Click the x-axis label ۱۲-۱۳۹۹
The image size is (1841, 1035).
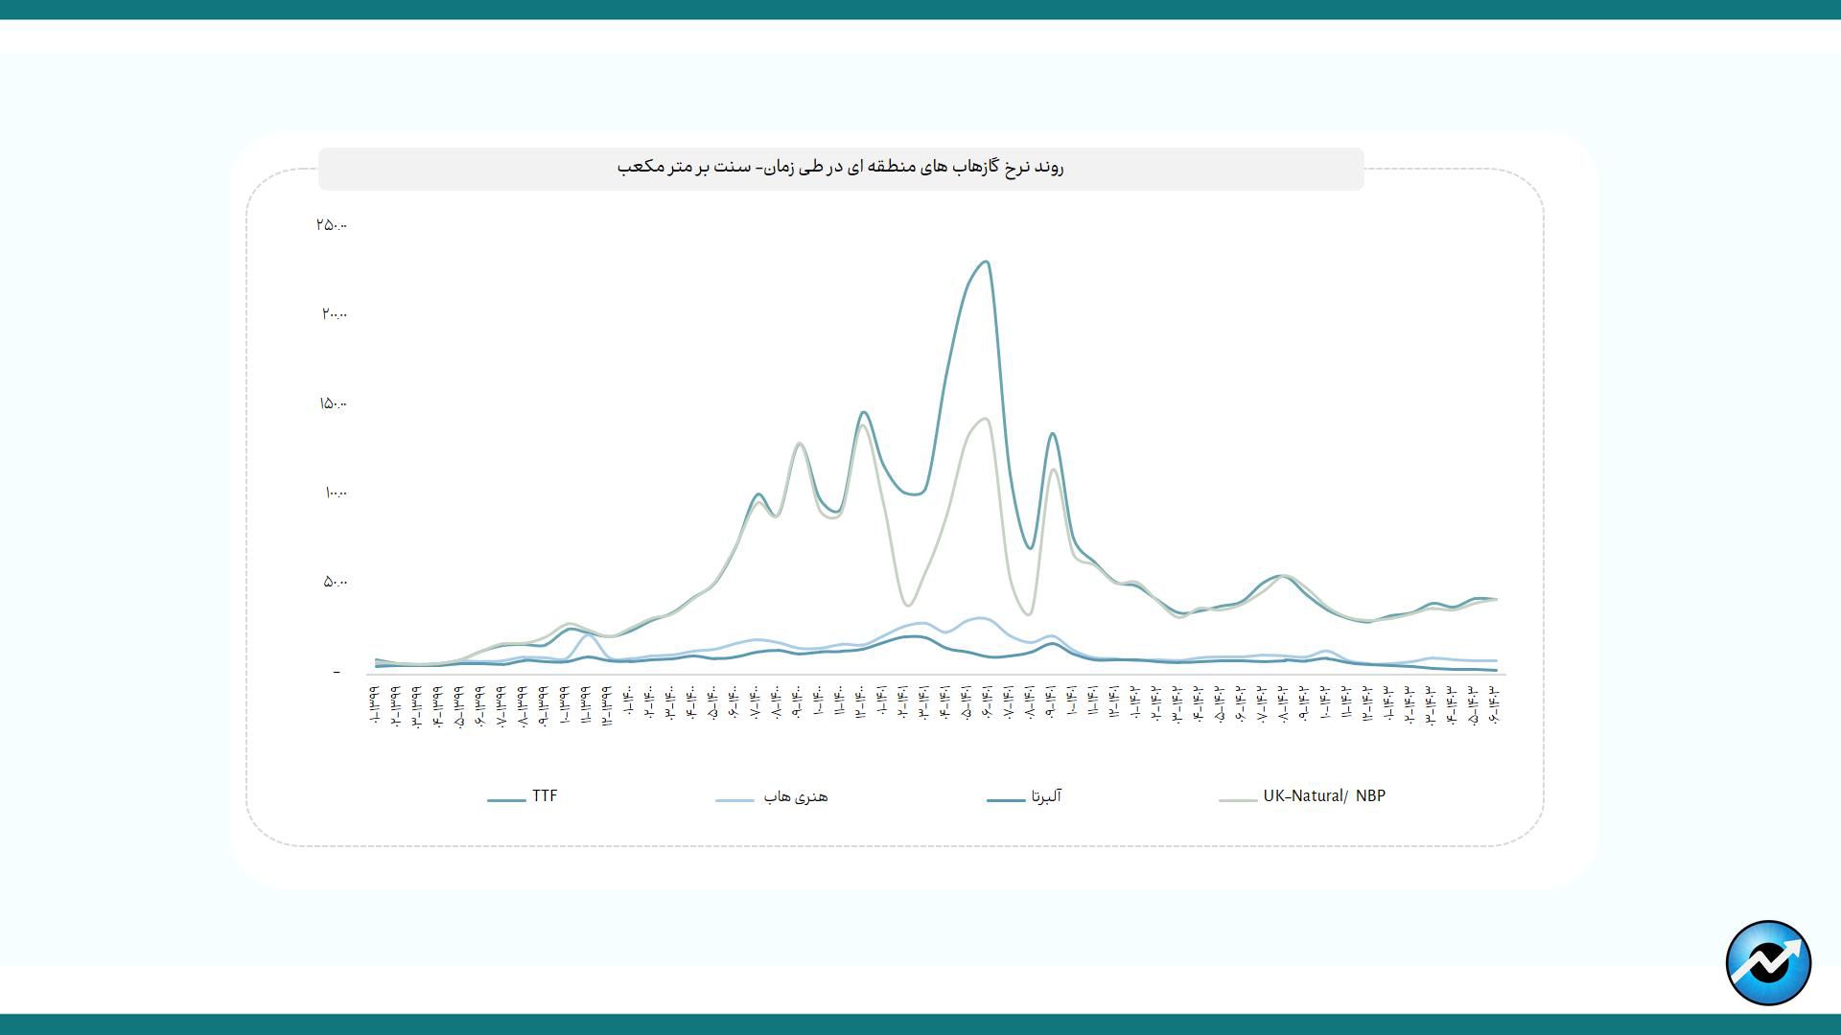(x=607, y=705)
